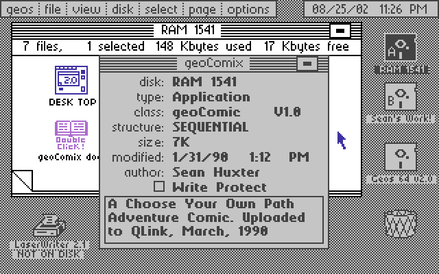Screen dimensions: 439x274
Task: Click the 17 Kbytes free status
Action: (307, 47)
